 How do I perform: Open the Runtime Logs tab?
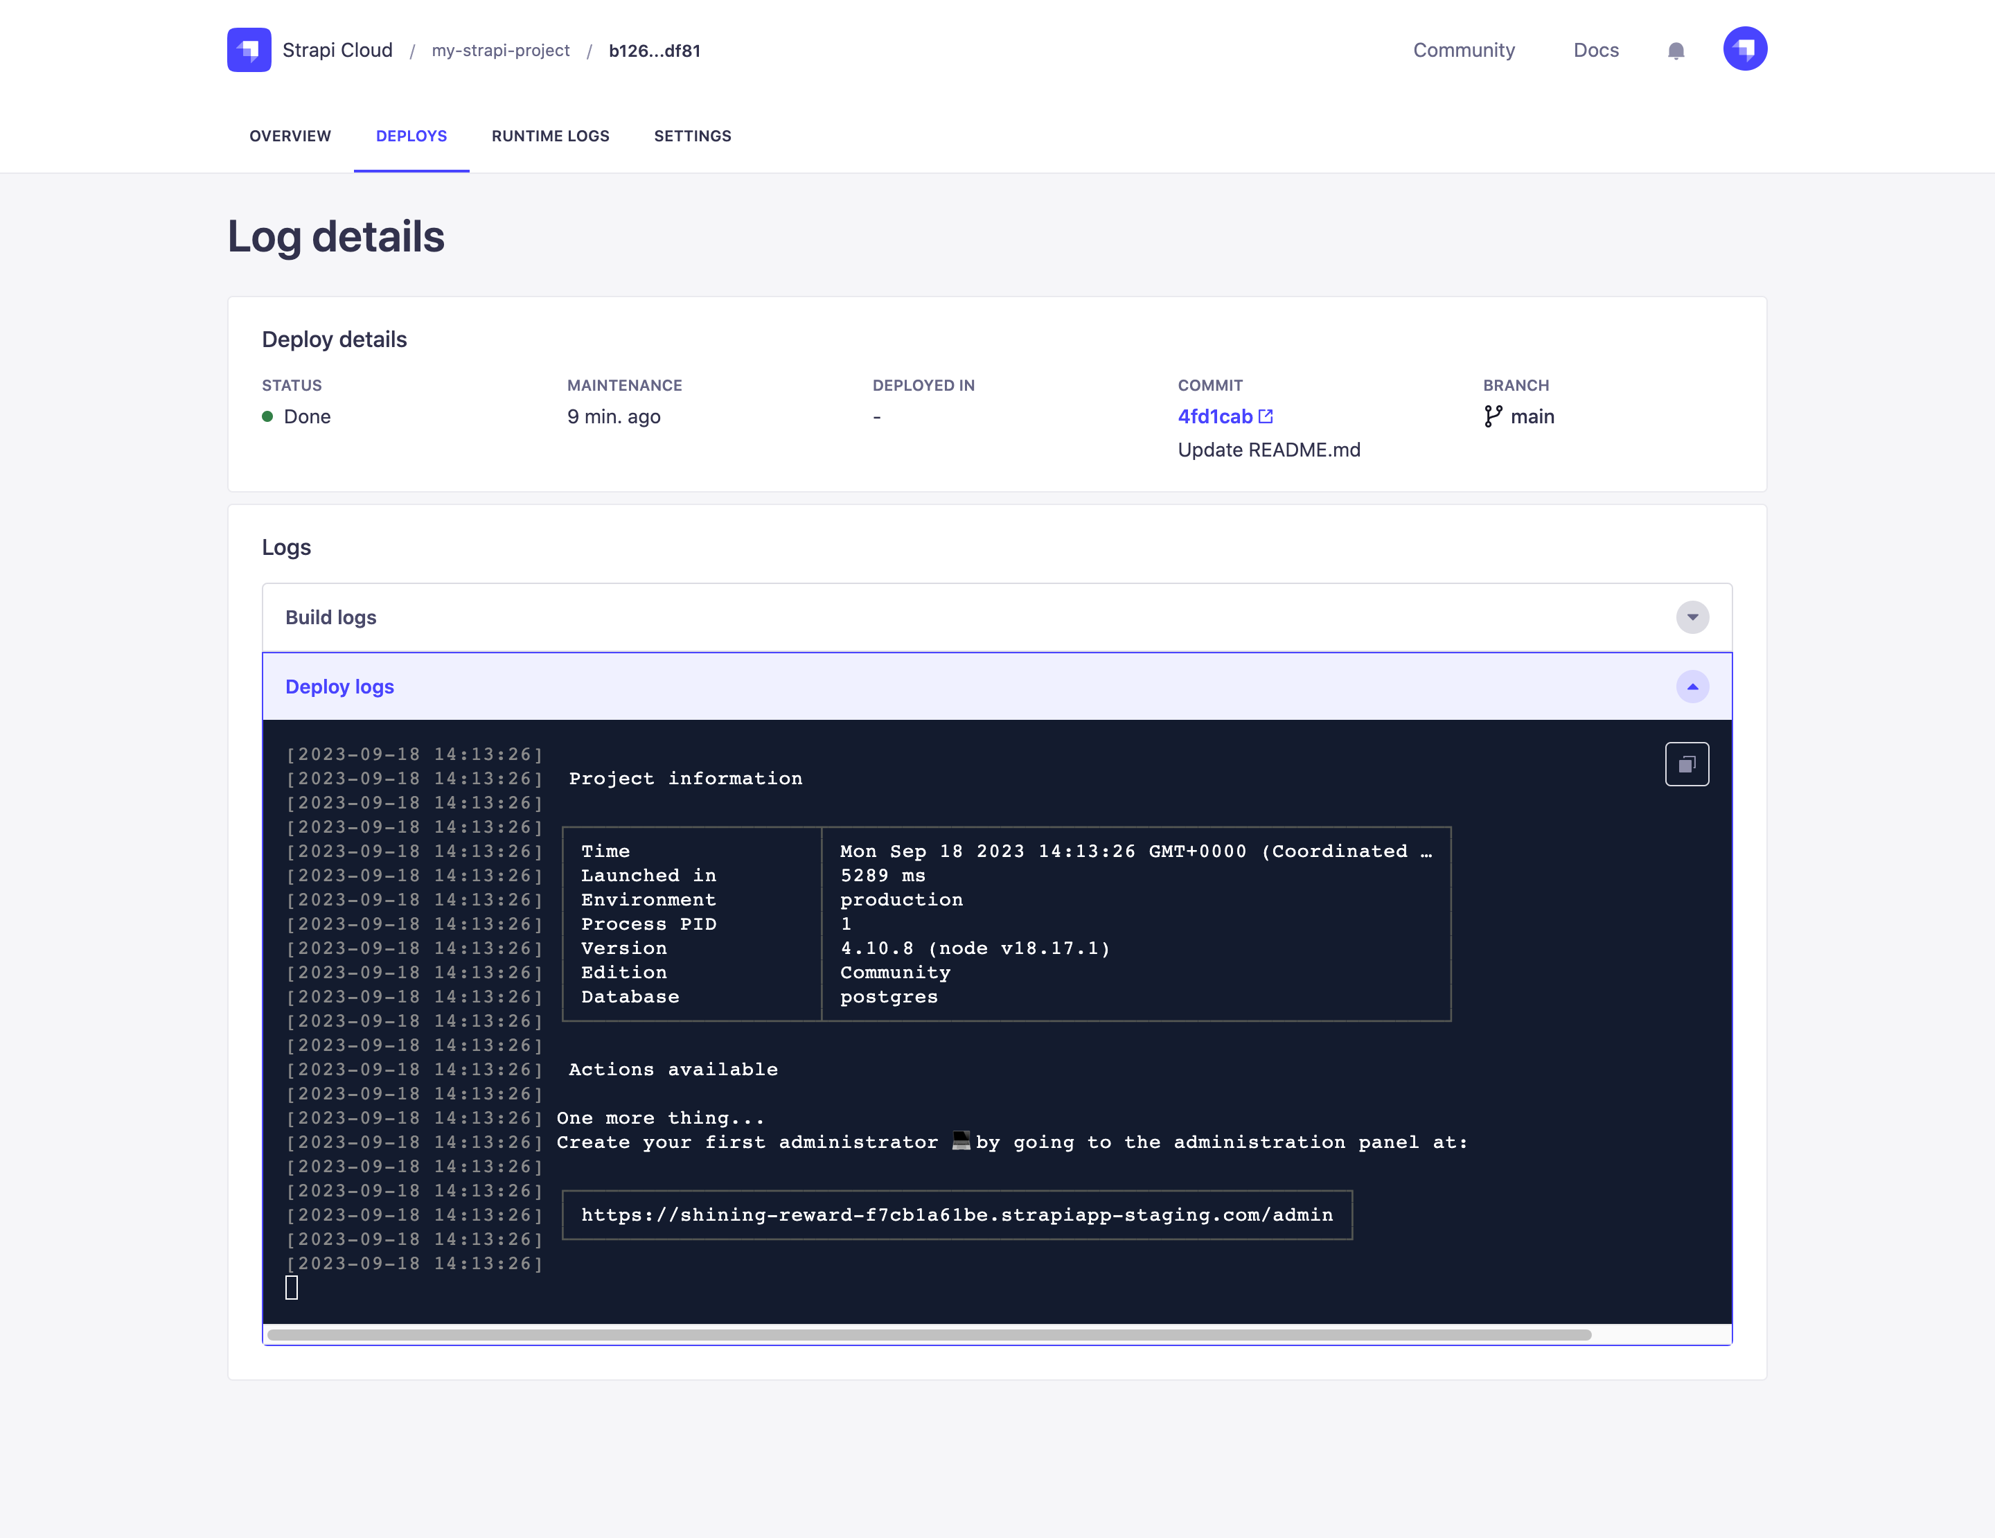[550, 136]
